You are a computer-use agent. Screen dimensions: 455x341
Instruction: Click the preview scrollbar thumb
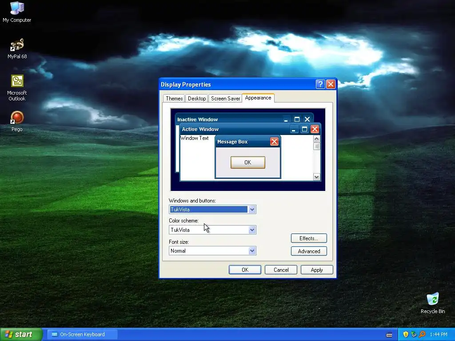tap(316, 146)
